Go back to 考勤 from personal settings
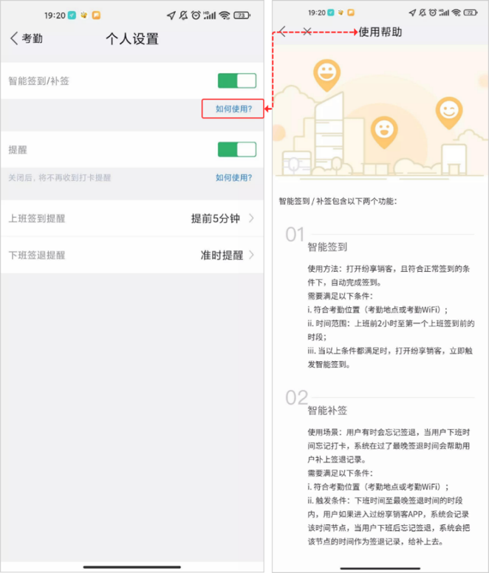Image resolution: width=489 pixels, height=573 pixels. pos(27,38)
